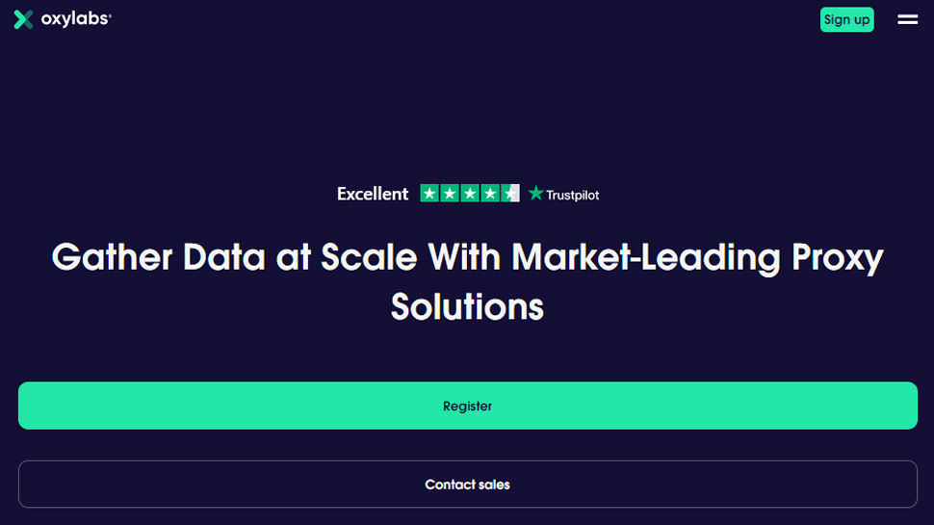
Task: Open the Trustpilot text link
Action: pos(572,195)
